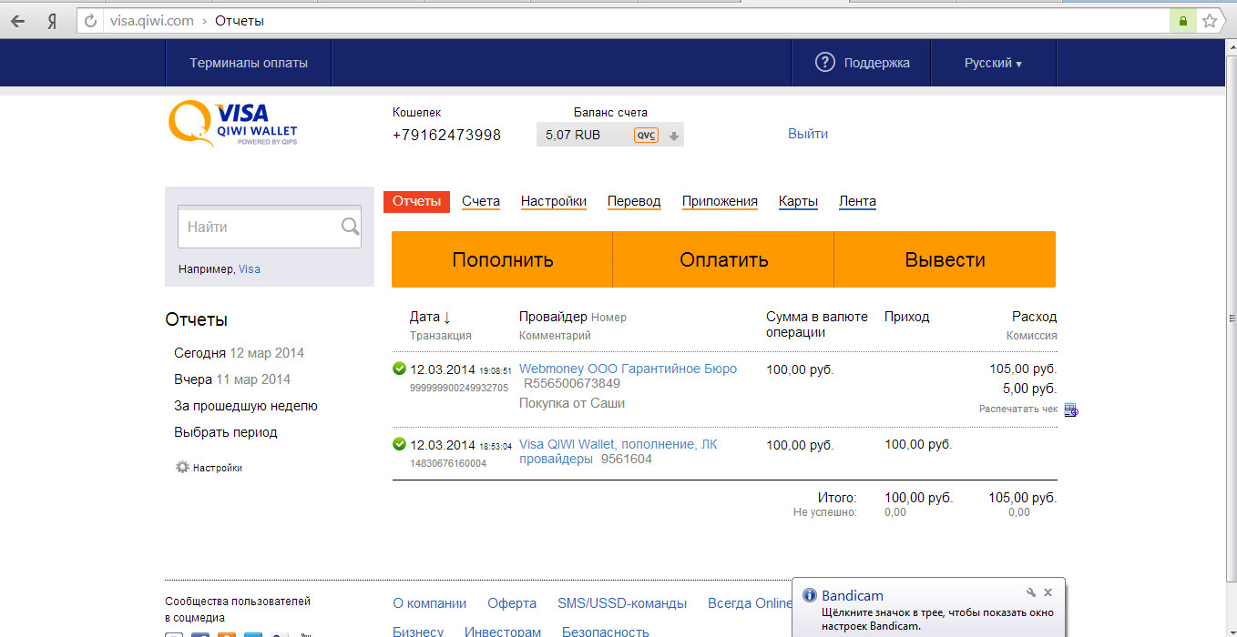Click the Приход column header

pos(907,317)
